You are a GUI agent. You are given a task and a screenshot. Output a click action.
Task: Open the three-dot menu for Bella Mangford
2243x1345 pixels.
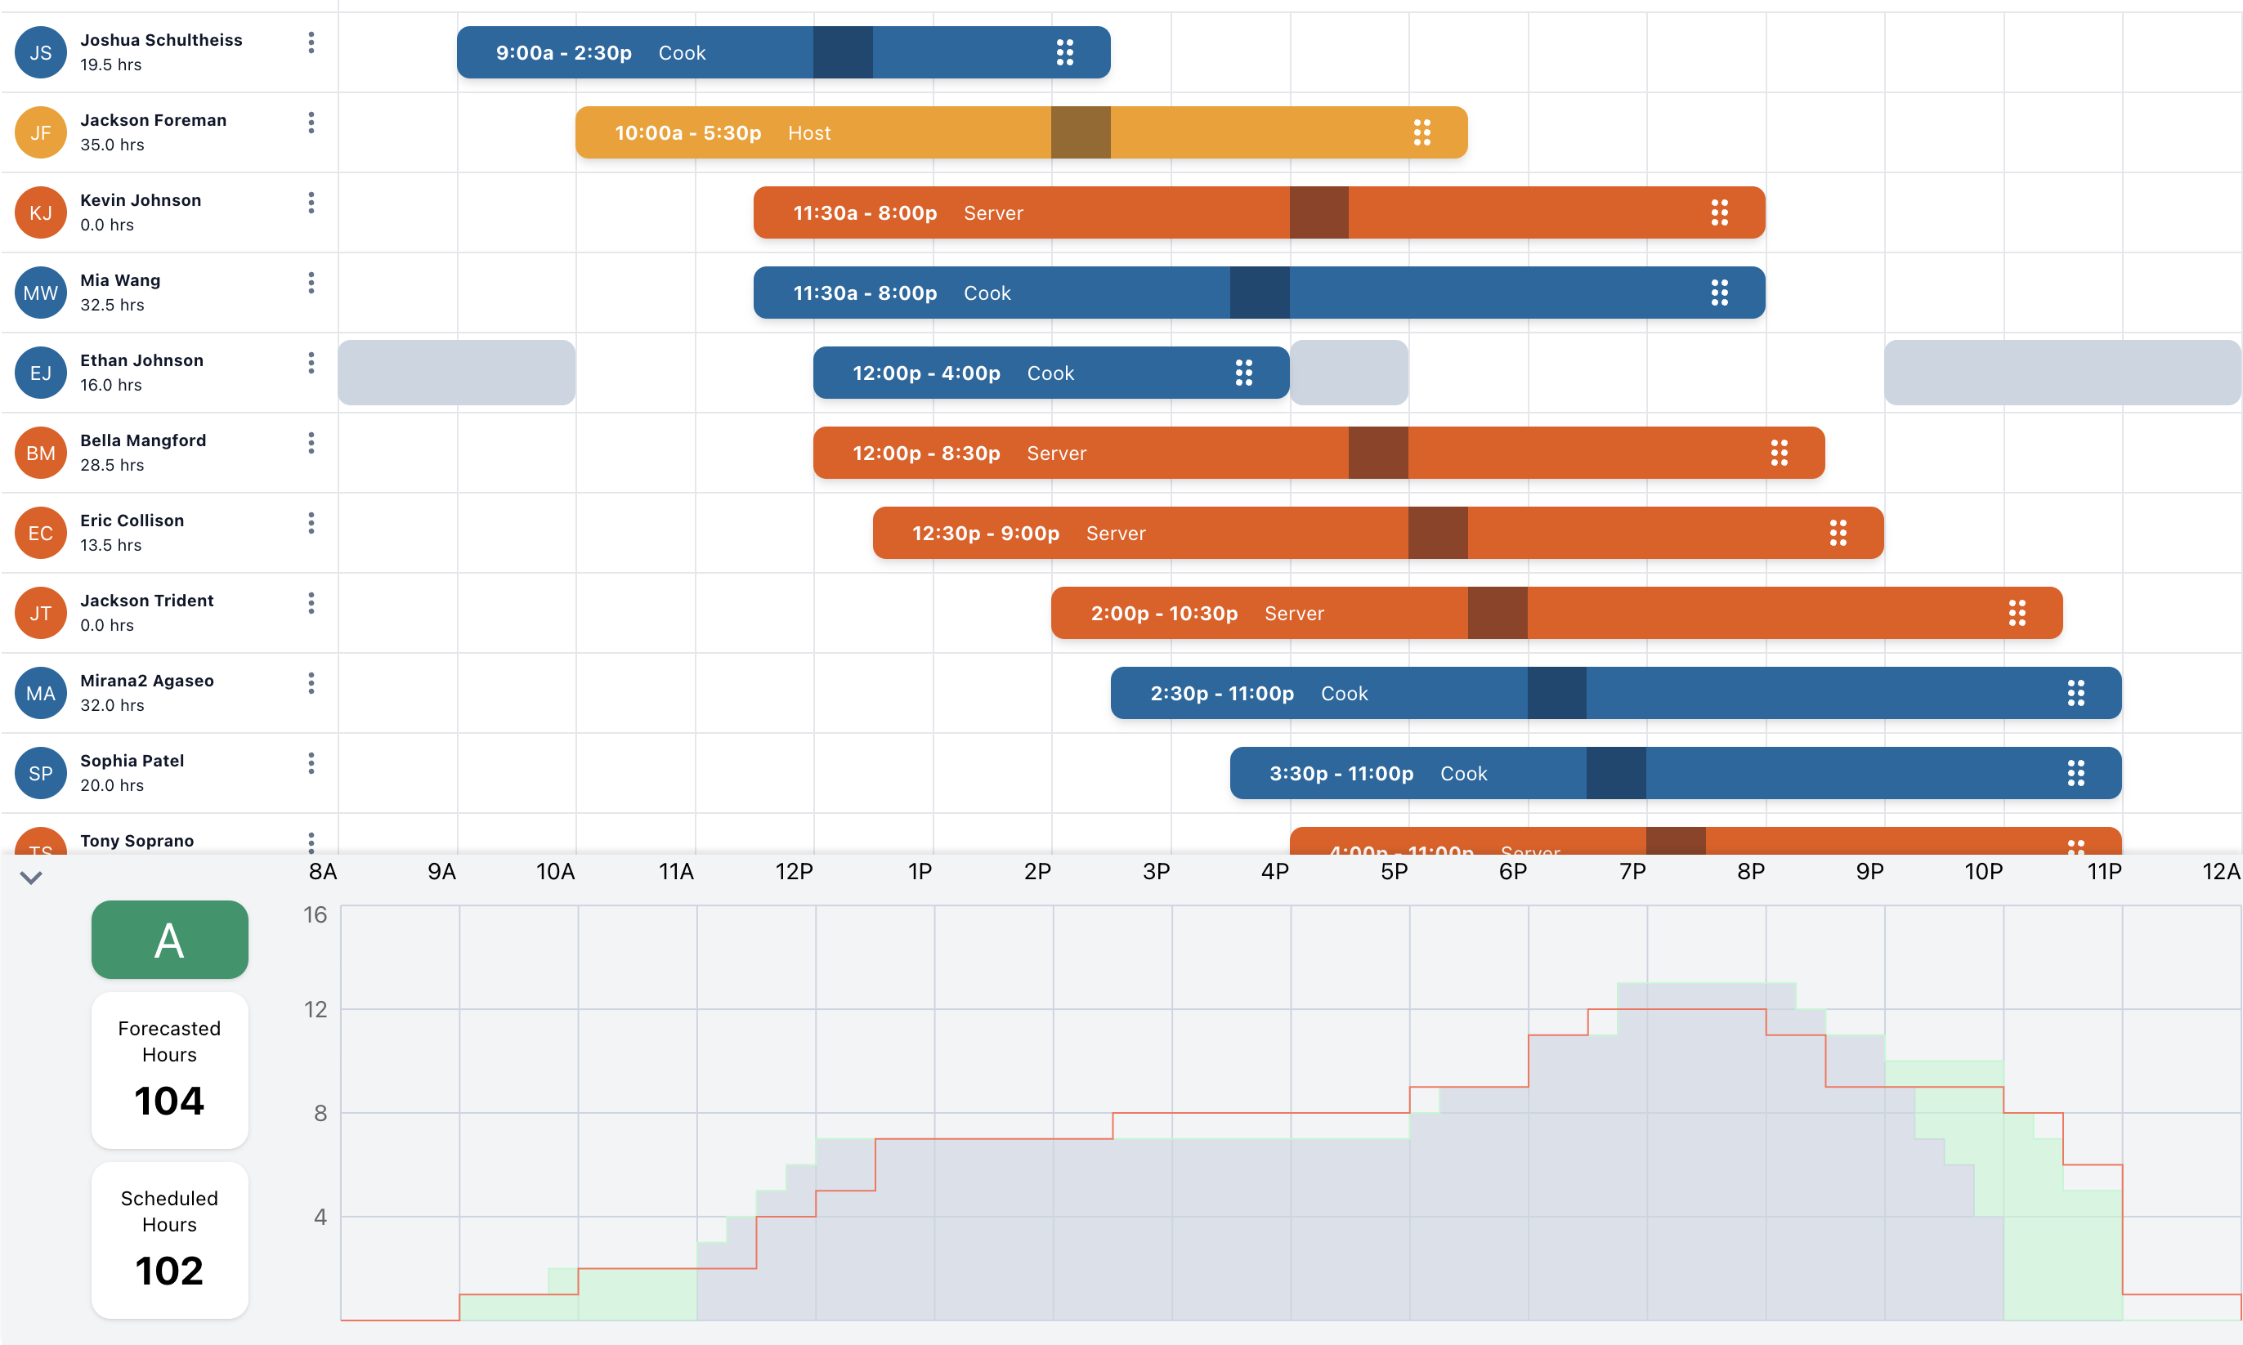click(x=311, y=443)
